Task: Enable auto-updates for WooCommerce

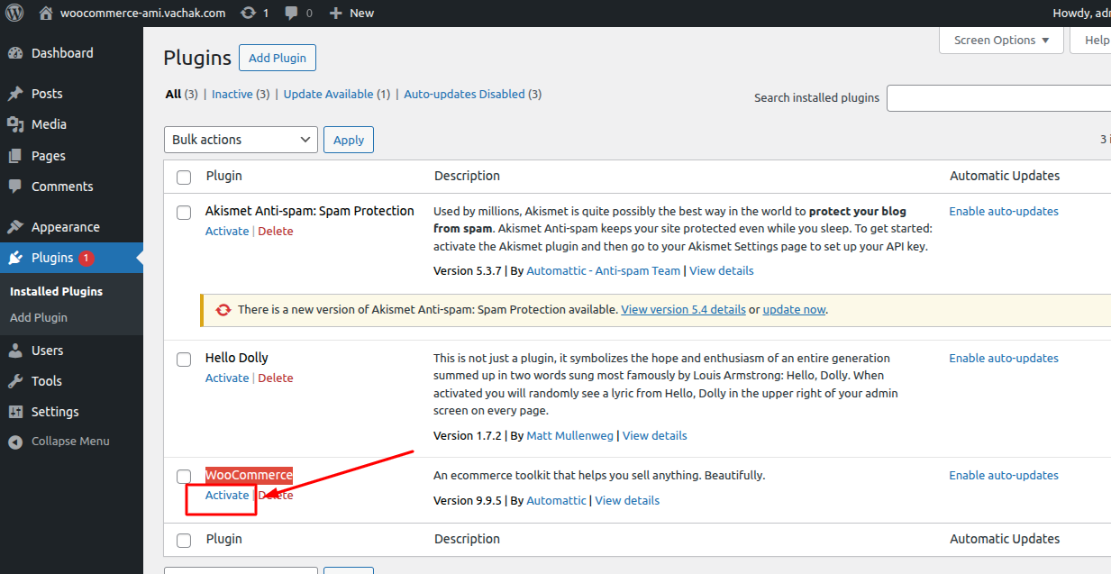Action: point(1004,475)
